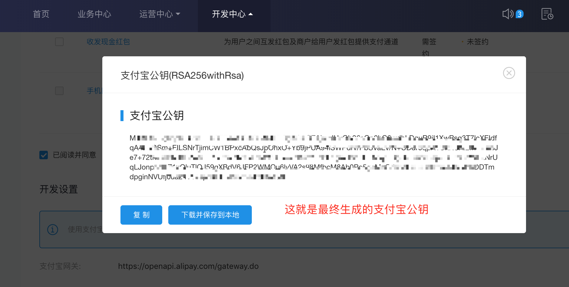This screenshot has width=569, height=287.
Task: Click the 已阅读并同意 label text
Action: pyautogui.click(x=74, y=155)
